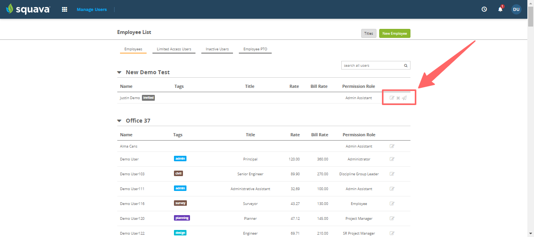Image resolution: width=534 pixels, height=237 pixels.
Task: Select the Demo User116 name
Action: coord(132,204)
